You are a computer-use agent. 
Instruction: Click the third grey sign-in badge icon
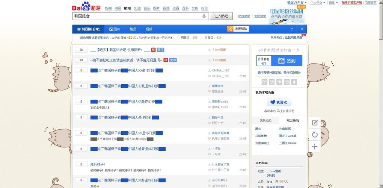click(x=279, y=82)
